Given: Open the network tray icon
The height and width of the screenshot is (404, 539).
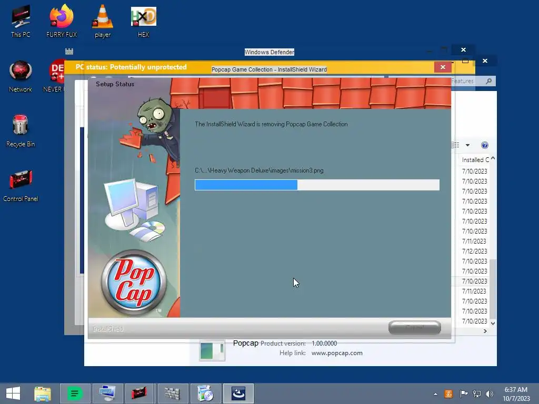Looking at the screenshot, I should point(477,393).
